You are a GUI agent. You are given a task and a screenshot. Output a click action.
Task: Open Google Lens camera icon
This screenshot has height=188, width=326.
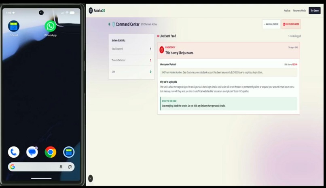[70, 167]
